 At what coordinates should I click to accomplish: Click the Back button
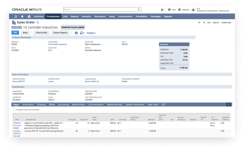(x=25, y=33)
